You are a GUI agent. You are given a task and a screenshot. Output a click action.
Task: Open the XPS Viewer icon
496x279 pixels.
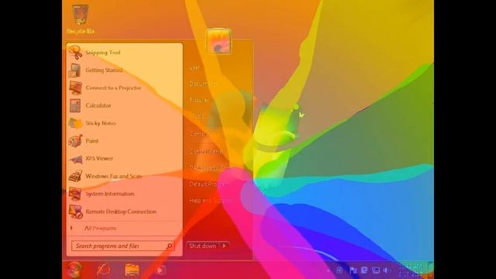point(76,159)
